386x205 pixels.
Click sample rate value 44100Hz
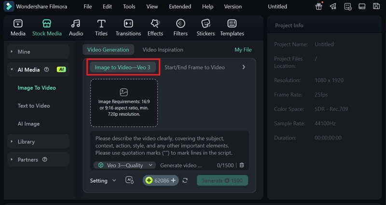(325, 123)
